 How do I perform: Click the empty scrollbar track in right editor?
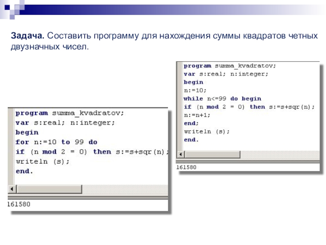280,155
